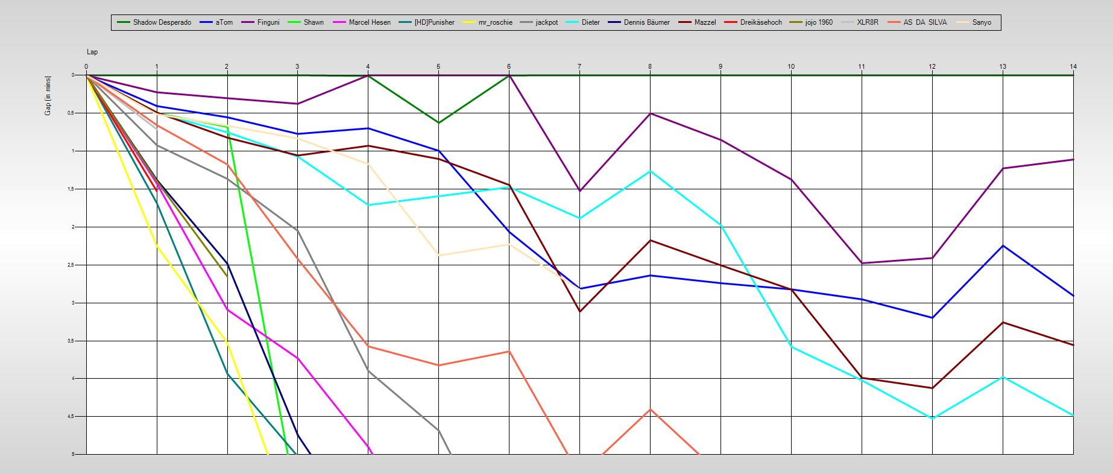1113x474 pixels.
Task: Click the yellow mr_roschie legend swatch
Action: 470,22
